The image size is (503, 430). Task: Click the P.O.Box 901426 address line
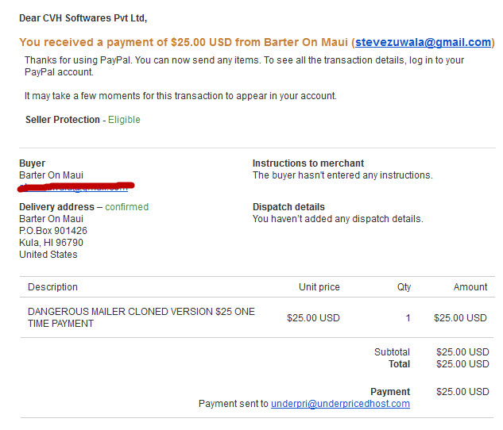pos(53,231)
